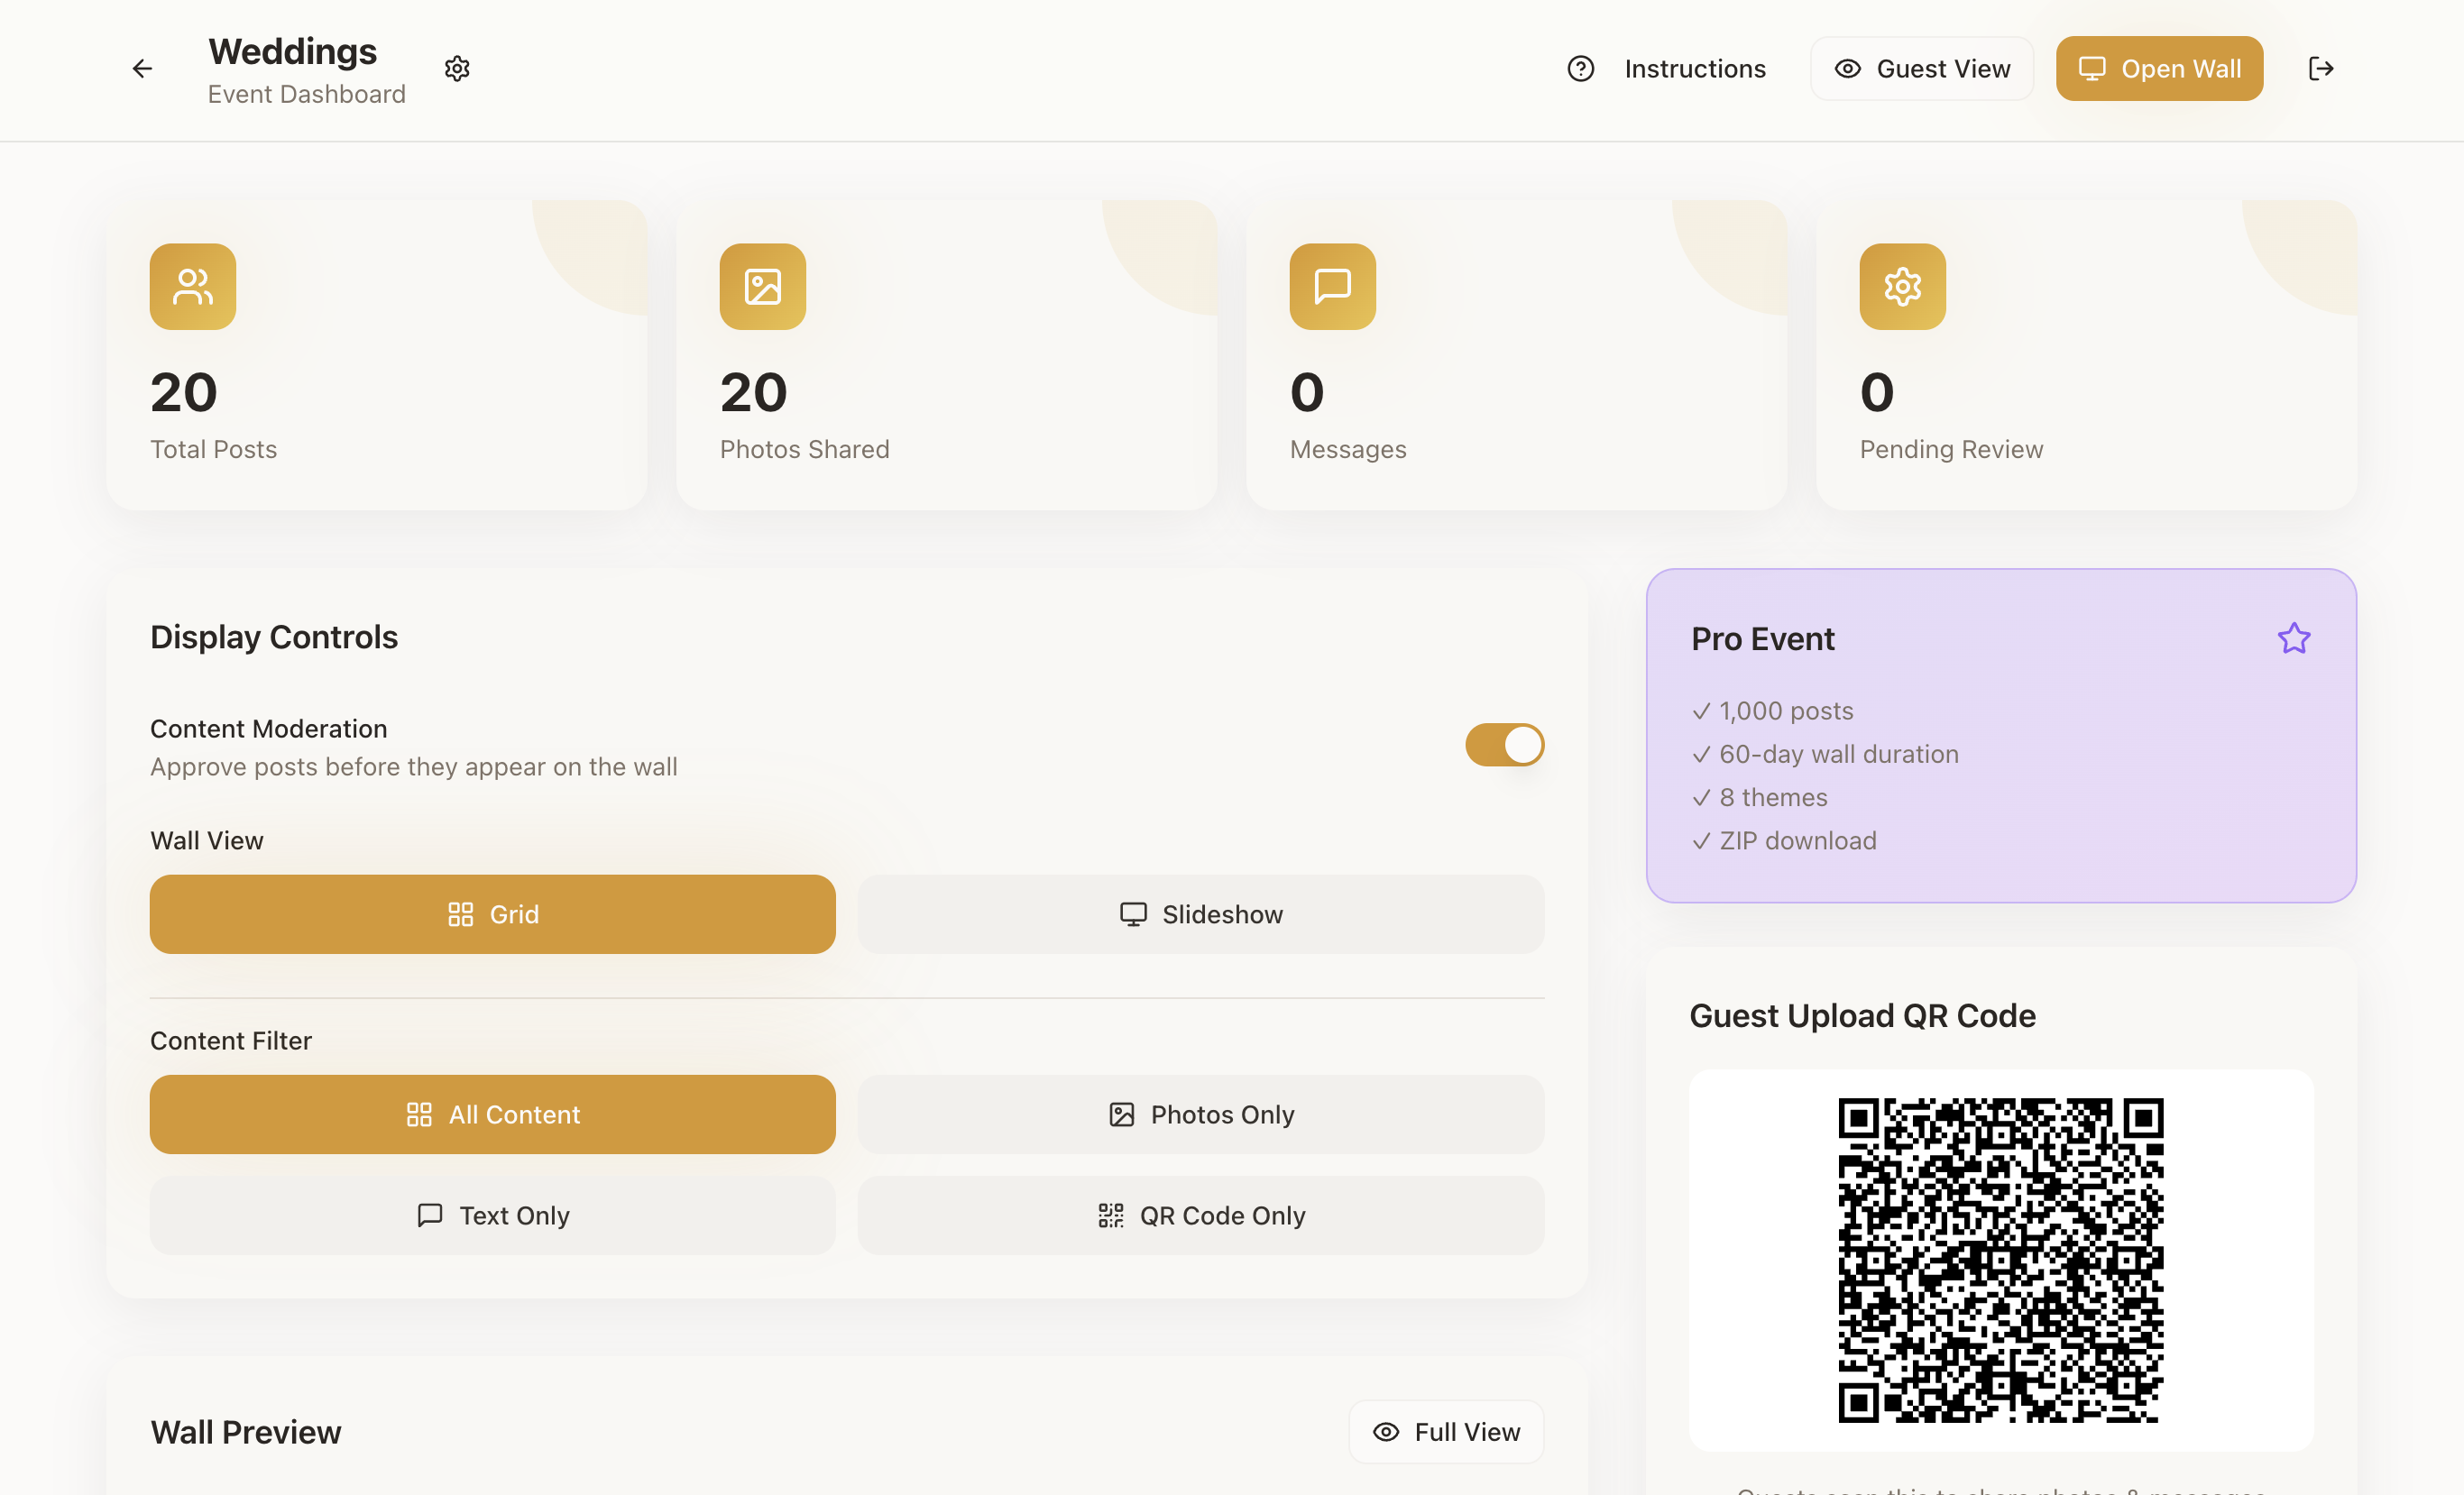Open Full View of wall preview
The image size is (2464, 1495).
pos(1445,1432)
